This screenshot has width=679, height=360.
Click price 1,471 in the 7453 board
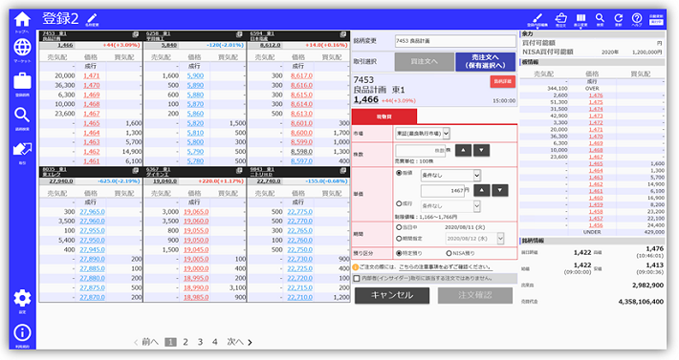point(92,75)
